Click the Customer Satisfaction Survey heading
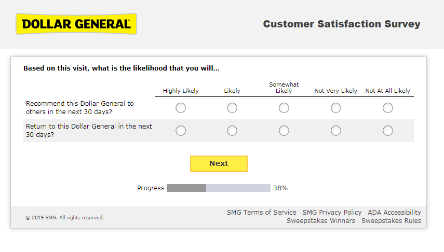Viewport: 444px width, 252px height. pyautogui.click(x=342, y=24)
